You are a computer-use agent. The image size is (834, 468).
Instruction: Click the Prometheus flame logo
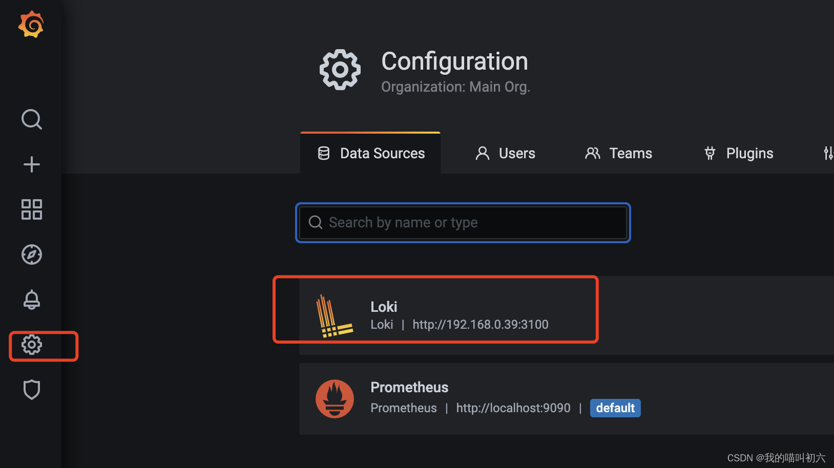point(335,398)
